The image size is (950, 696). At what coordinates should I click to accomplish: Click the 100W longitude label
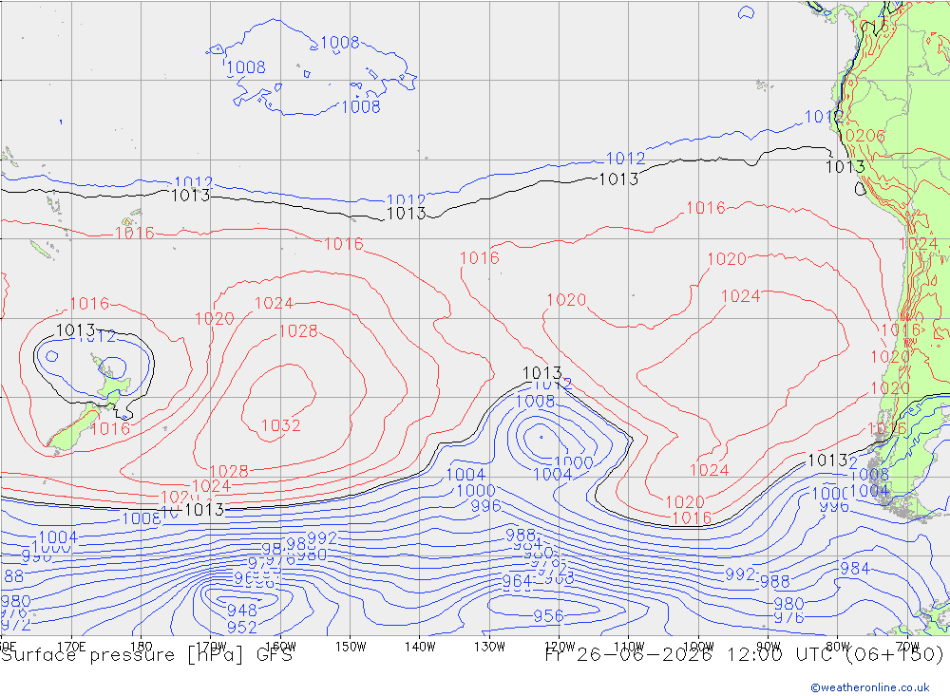(698, 647)
